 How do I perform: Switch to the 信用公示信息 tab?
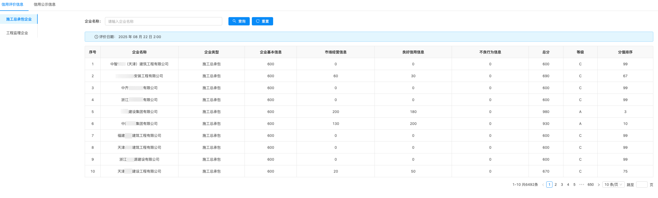point(44,4)
